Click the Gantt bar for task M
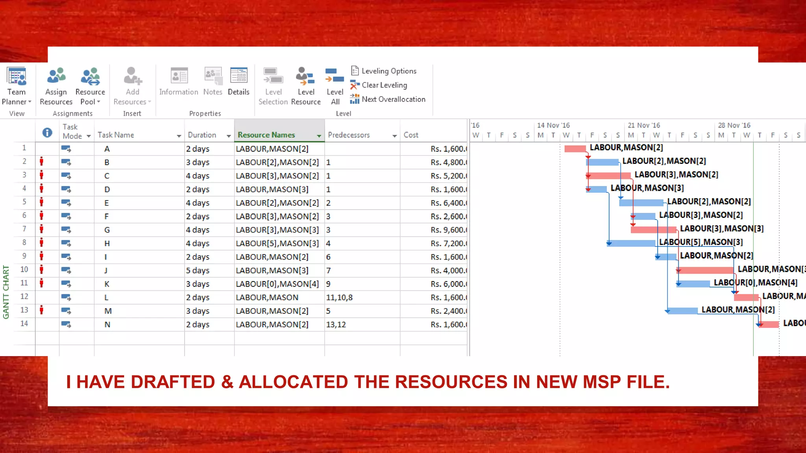The width and height of the screenshot is (806, 453). coord(682,311)
